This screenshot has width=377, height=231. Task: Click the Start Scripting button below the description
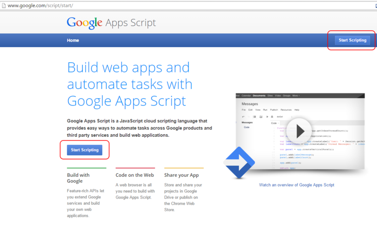pyautogui.click(x=84, y=150)
